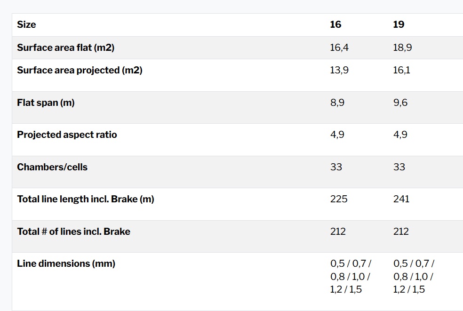Image resolution: width=463 pixels, height=311 pixels.
Task: Click the projected area value 16,1
Action: 401,70
